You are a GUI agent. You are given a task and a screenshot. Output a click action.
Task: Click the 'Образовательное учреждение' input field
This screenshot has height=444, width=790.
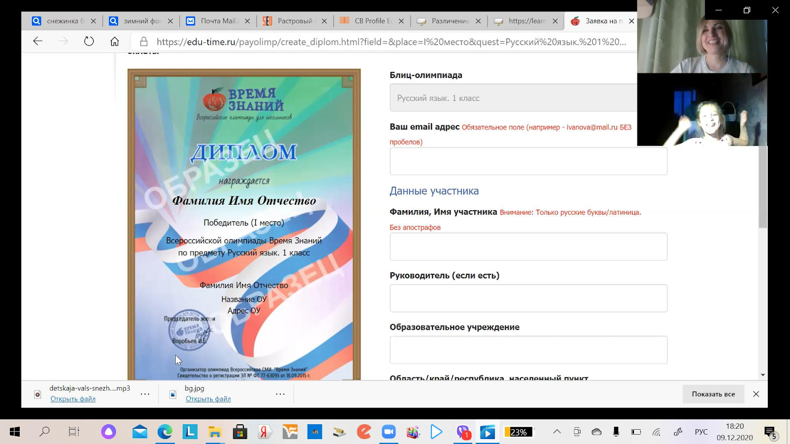(x=528, y=350)
